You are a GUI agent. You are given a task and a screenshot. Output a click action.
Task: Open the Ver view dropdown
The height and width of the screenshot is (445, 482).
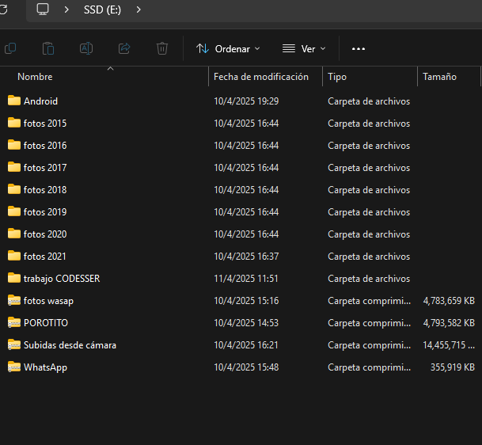tap(304, 49)
